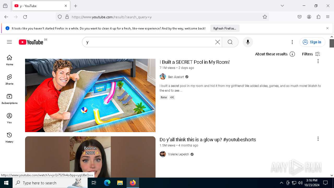
Task: Open the search Filters panel
Action: 311,54
